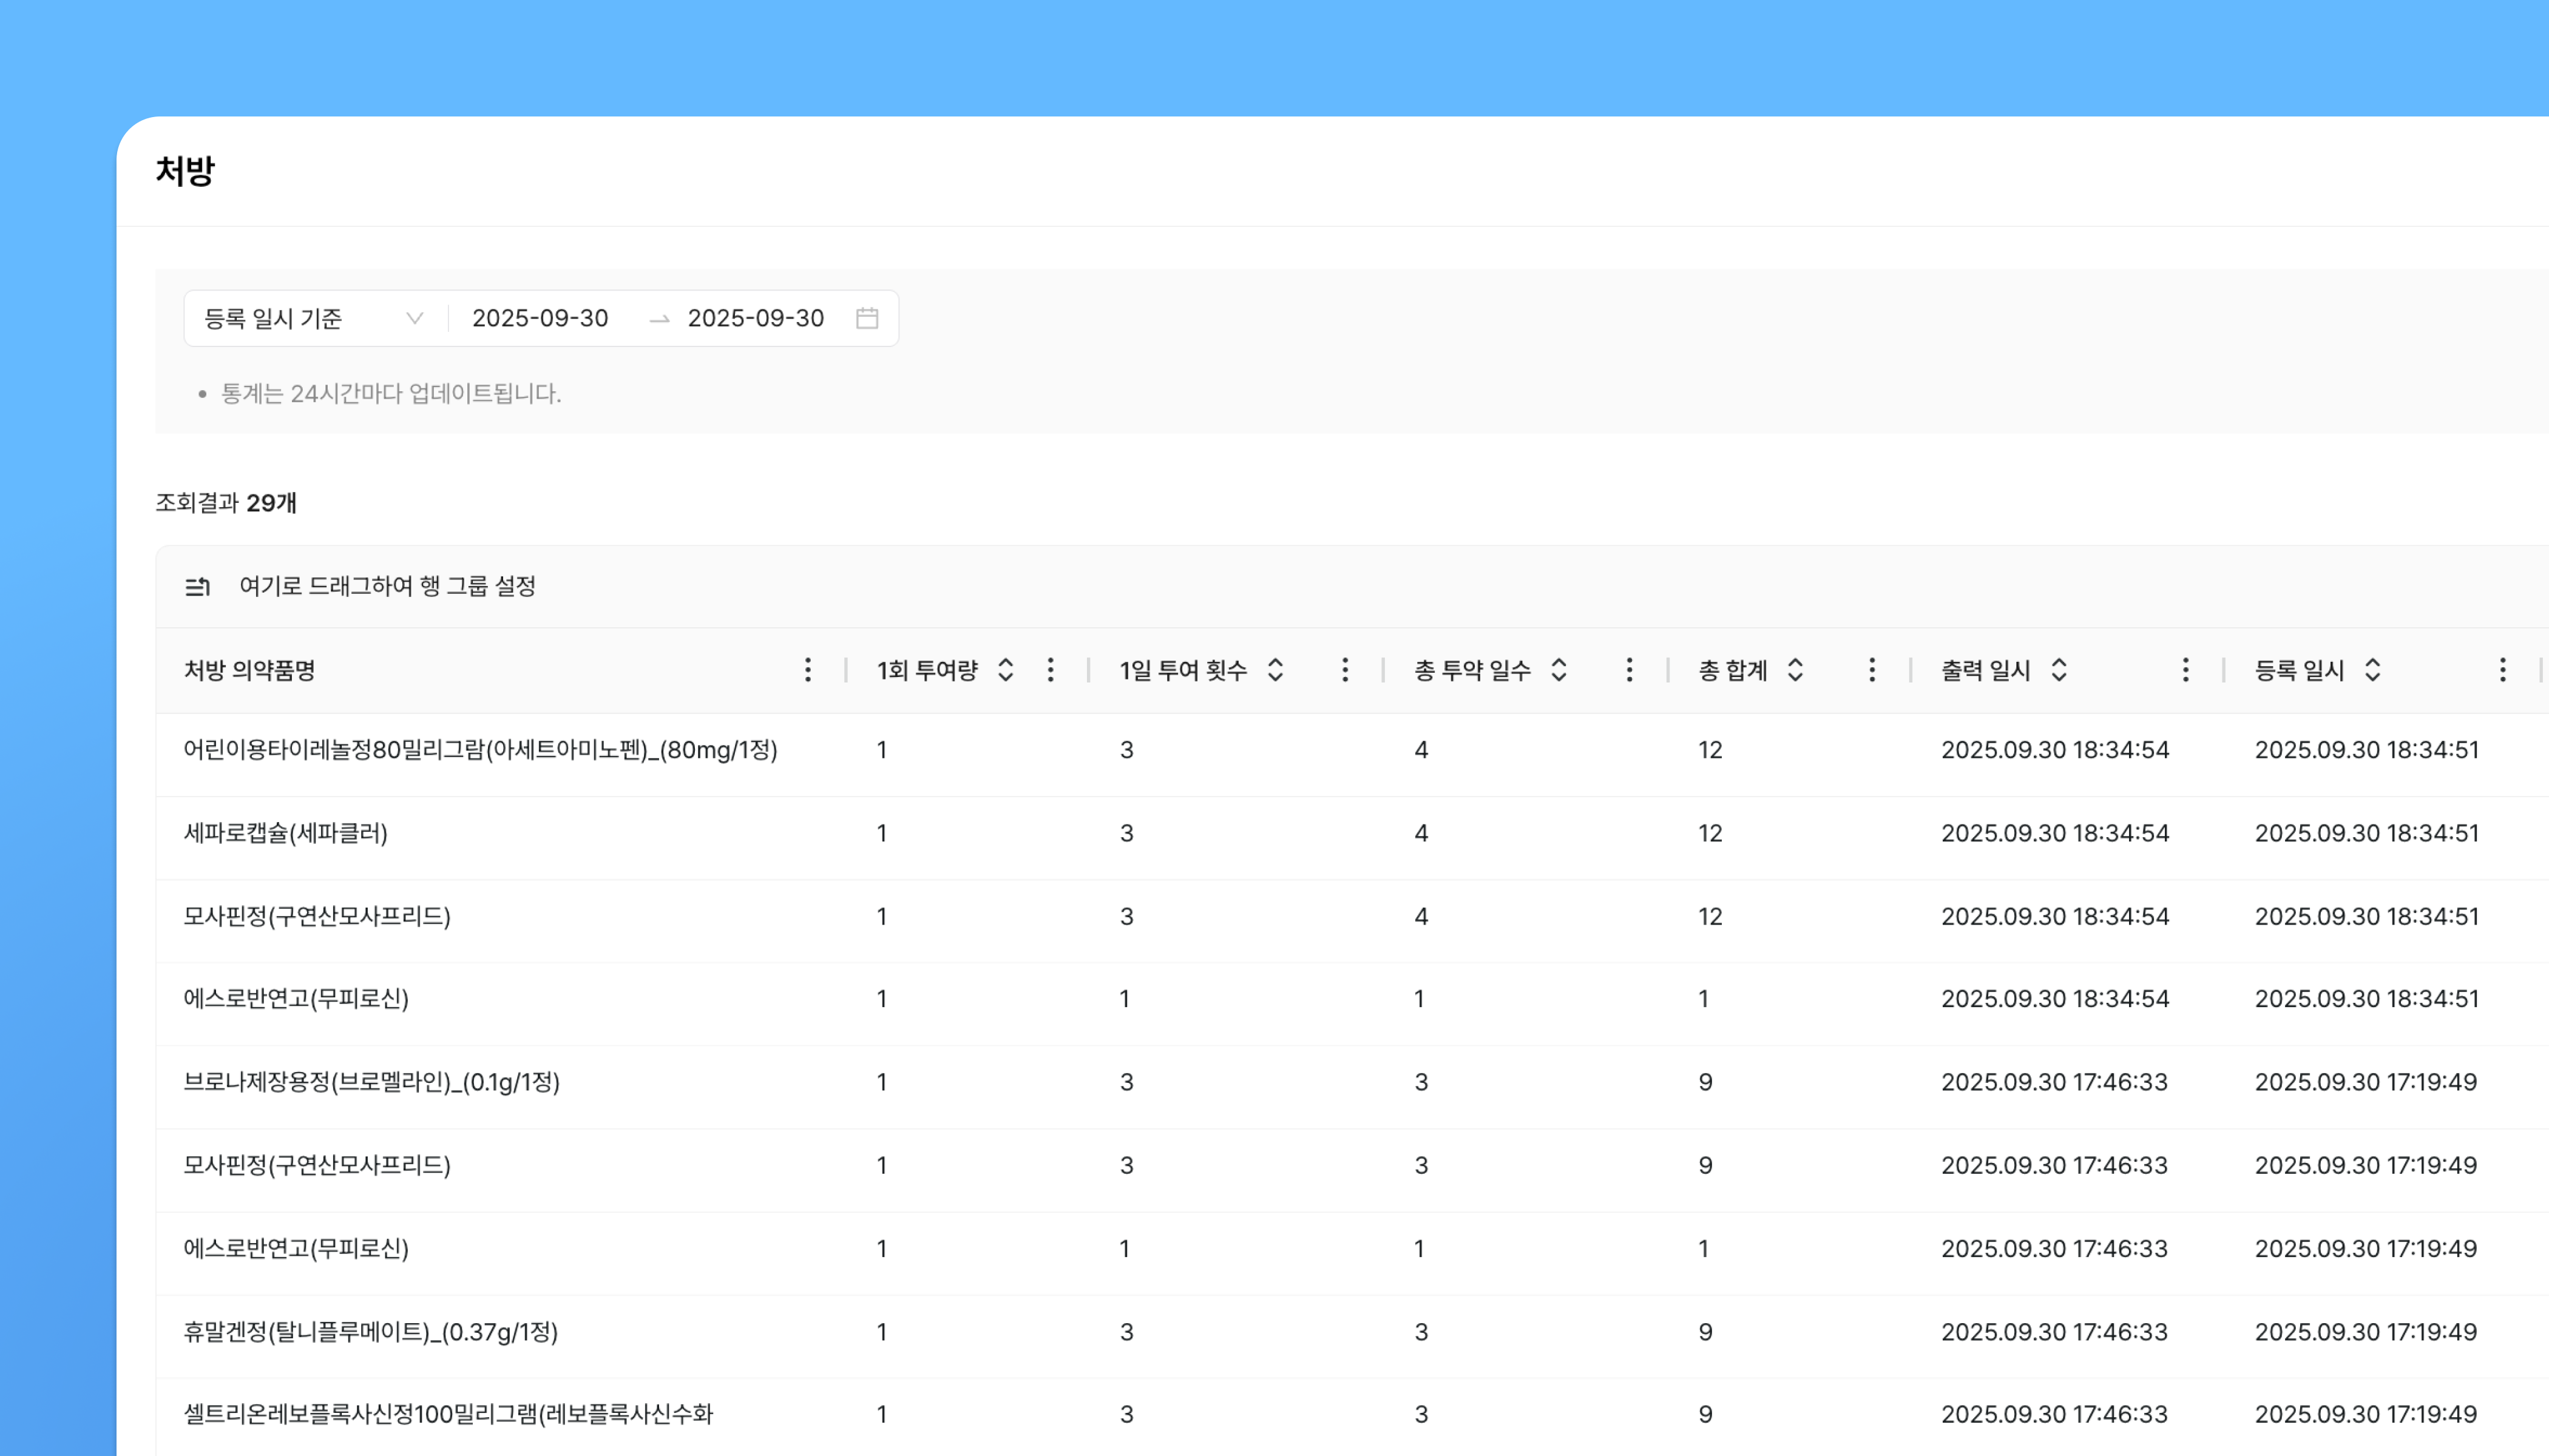Screen dimensions: 2549x1456
Task: Click 총 합계 value 9 in 휴말겐정 row
Action: click(1705, 1332)
